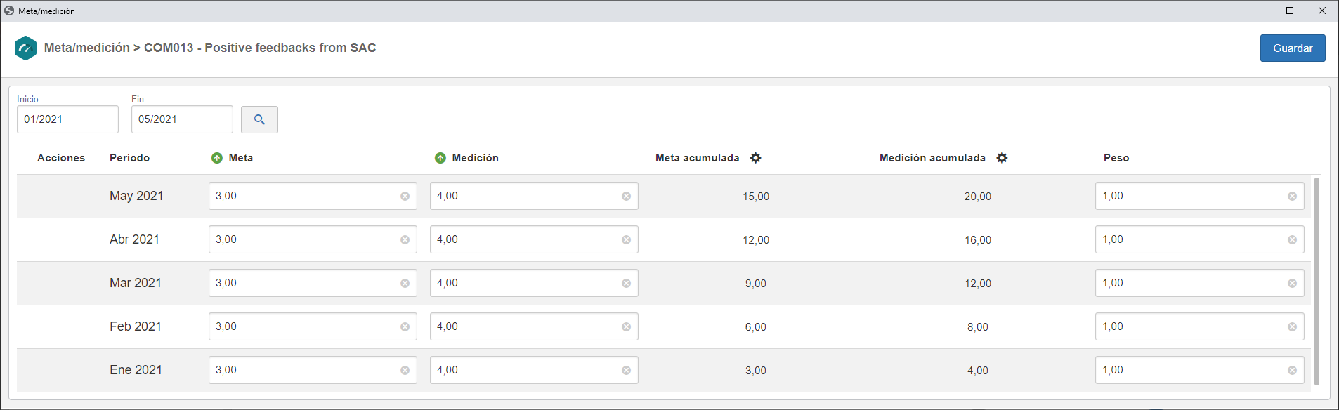Screen dimensions: 1339x410
Task: Click accumulated measurement value 16,00
Action: pos(978,240)
